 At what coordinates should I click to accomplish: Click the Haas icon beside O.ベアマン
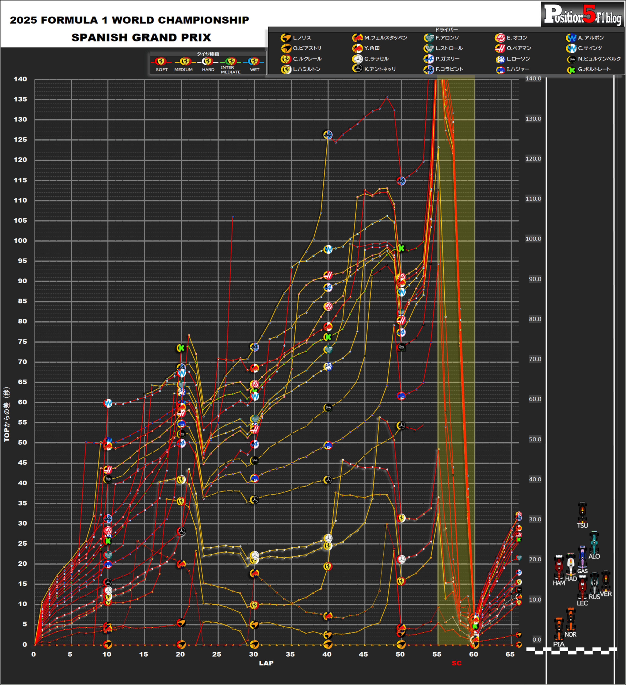pos(500,48)
